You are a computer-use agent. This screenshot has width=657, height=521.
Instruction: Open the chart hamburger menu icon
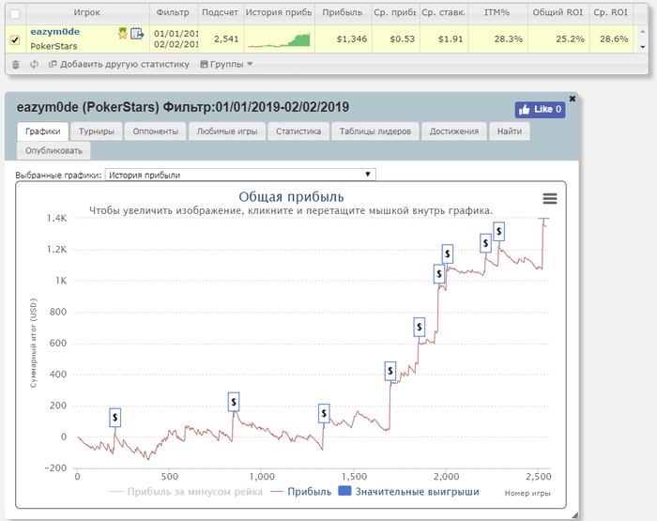click(x=550, y=198)
